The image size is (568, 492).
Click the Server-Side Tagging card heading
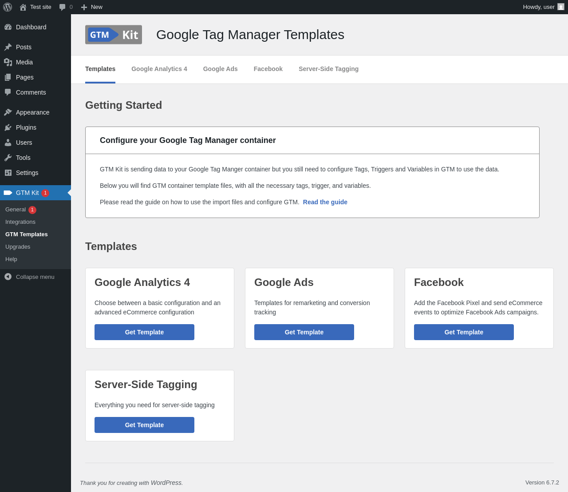146,385
